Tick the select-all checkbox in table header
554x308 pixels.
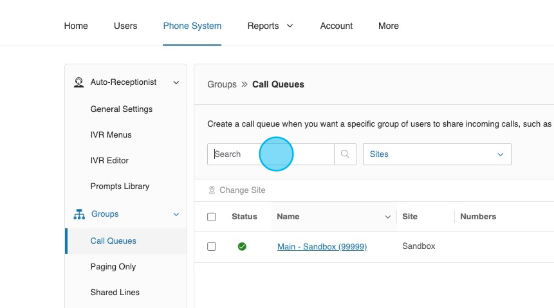[212, 217]
